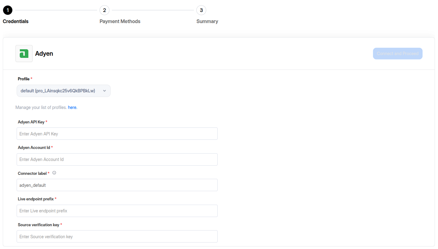Click the Connector label input field
Image resolution: width=438 pixels, height=249 pixels.
tap(117, 185)
